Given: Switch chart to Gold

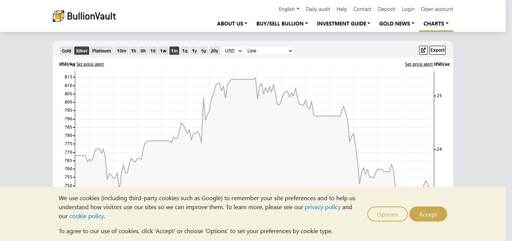Looking at the screenshot, I should (x=66, y=51).
